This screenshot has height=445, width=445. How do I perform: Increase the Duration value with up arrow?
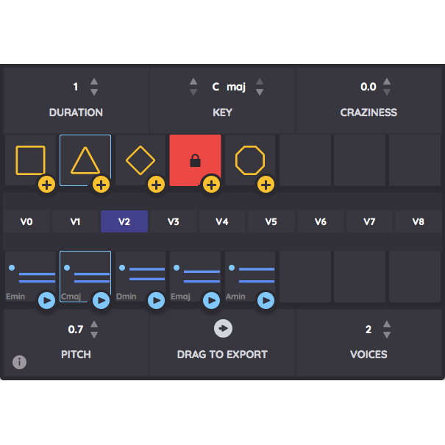[x=94, y=82]
